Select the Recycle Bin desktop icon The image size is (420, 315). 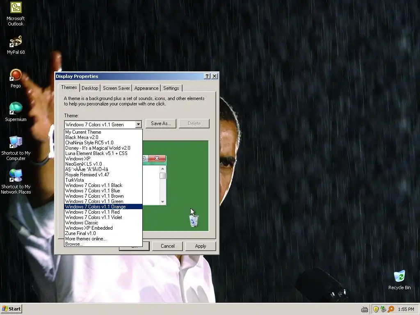pos(399,280)
